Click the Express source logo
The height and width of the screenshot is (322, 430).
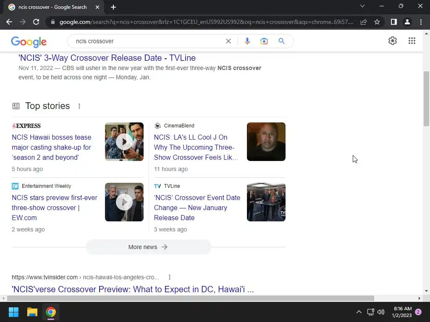point(26,126)
